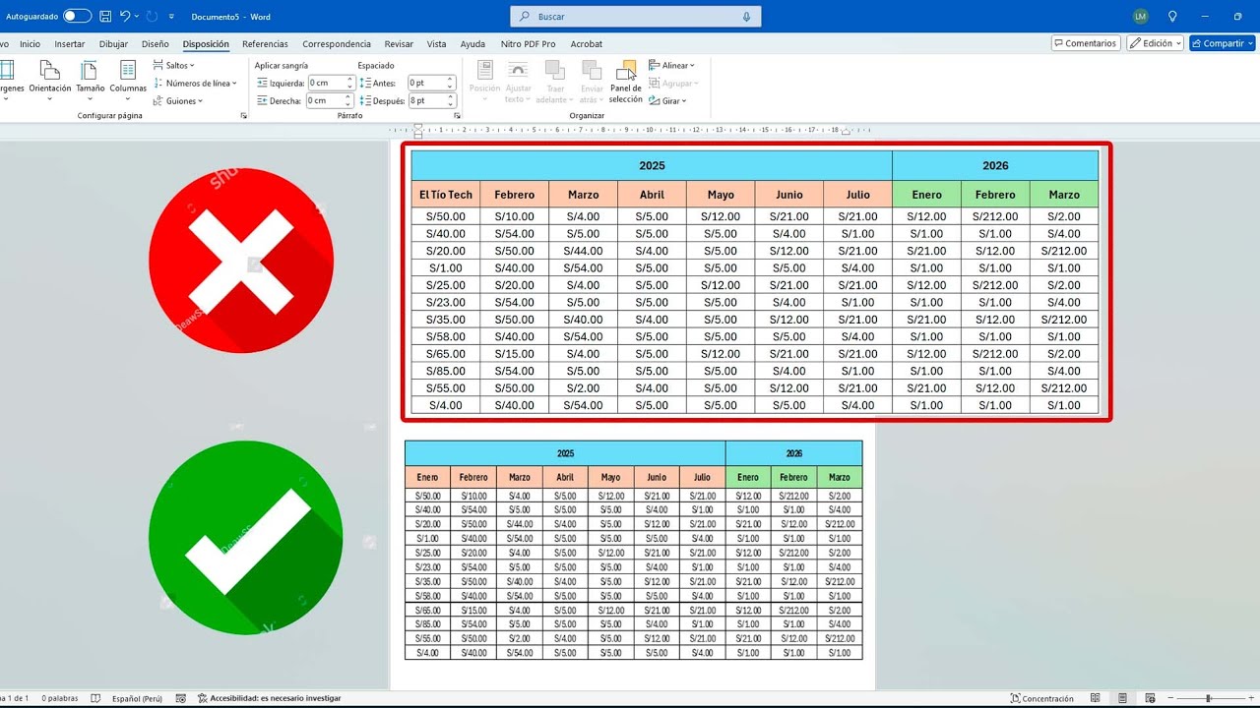Select the print layout view icon

(x=1121, y=698)
